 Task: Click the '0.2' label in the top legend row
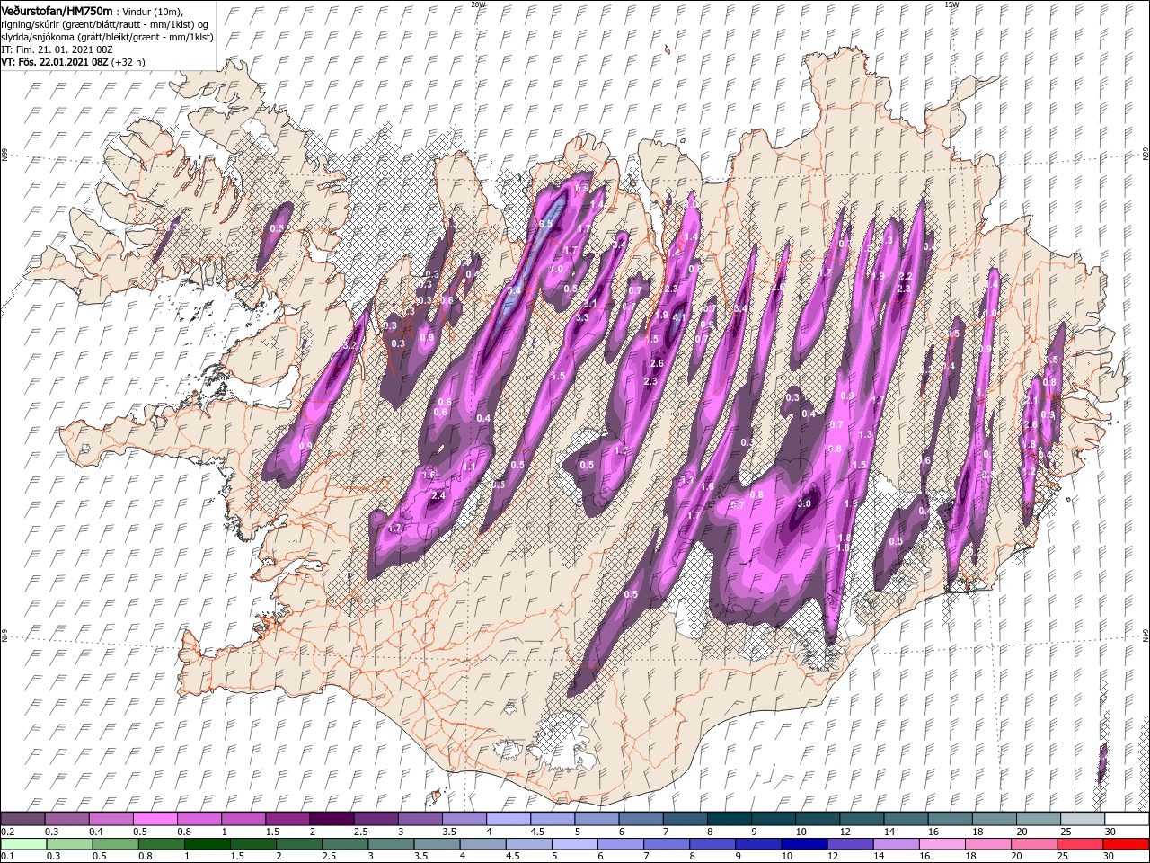pos(8,832)
